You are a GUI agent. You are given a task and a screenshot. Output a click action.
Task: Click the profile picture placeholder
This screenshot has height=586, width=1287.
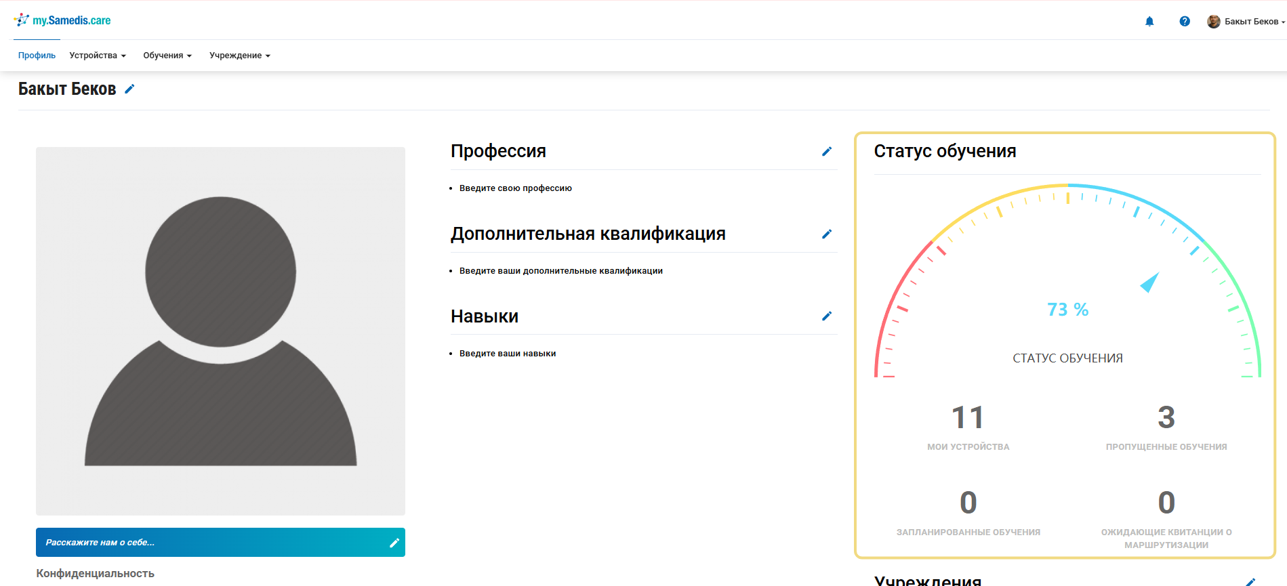pos(220,331)
